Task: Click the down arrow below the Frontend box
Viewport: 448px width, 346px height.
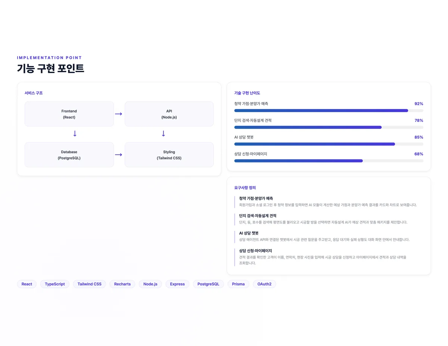Action: (75, 134)
